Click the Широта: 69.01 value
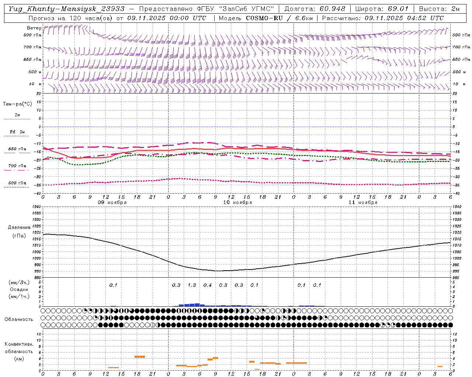The height and width of the screenshot is (377, 472). tap(382, 9)
